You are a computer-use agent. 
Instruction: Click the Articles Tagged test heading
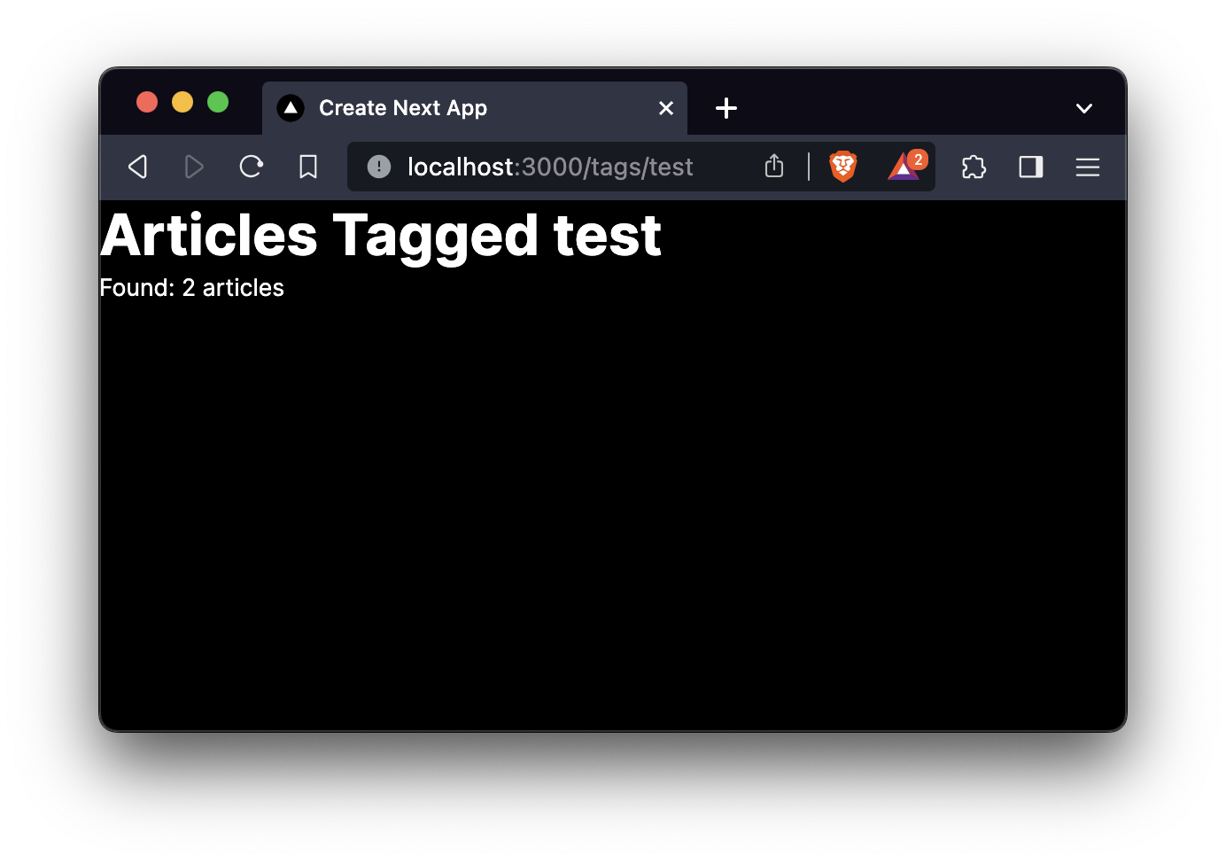[x=381, y=236]
